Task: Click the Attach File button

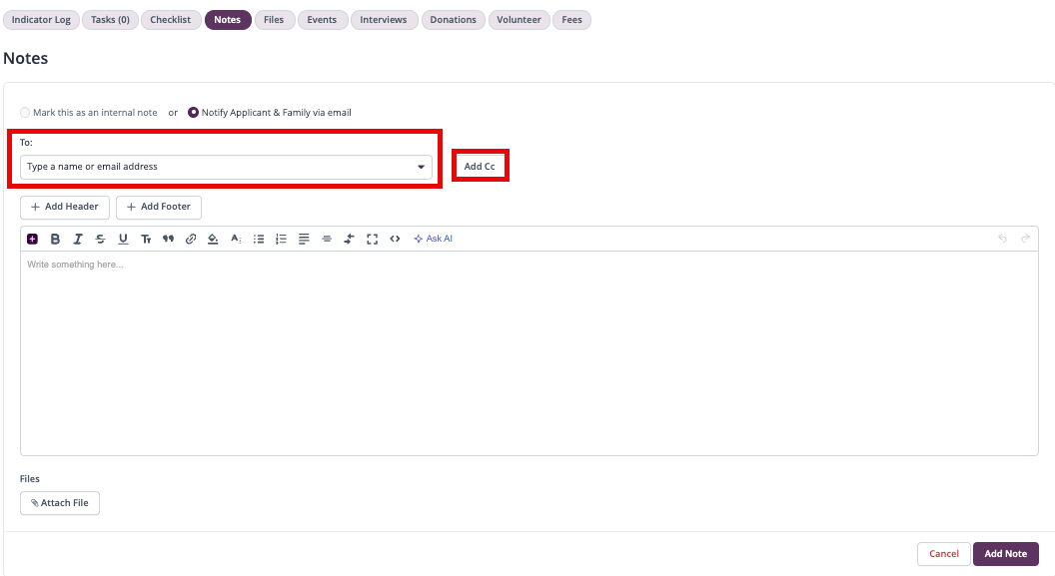Action: click(60, 503)
